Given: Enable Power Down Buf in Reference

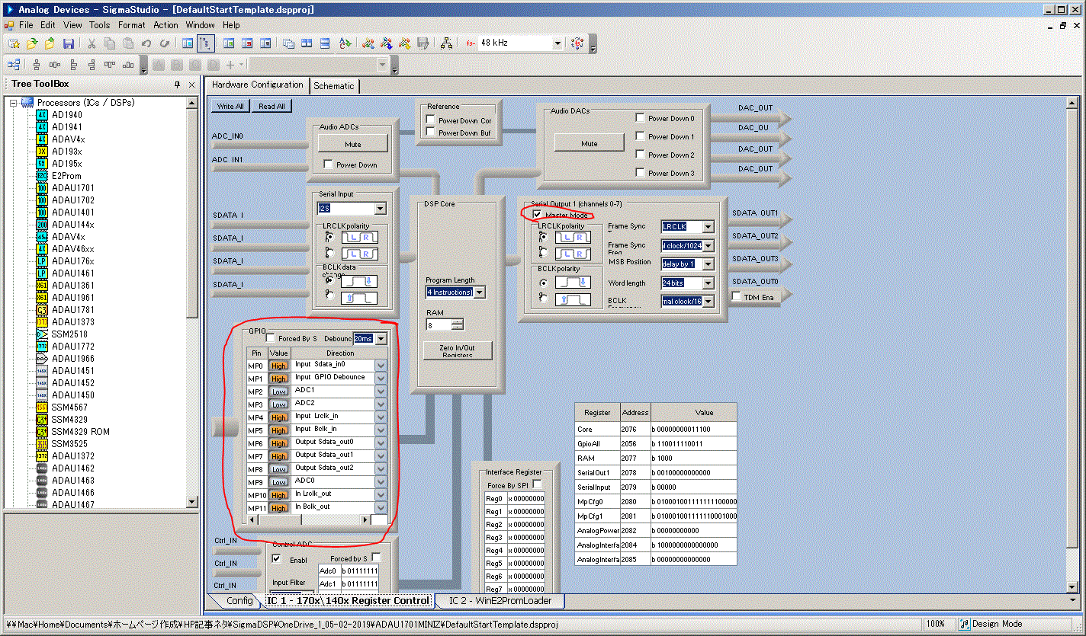Looking at the screenshot, I should coord(431,133).
